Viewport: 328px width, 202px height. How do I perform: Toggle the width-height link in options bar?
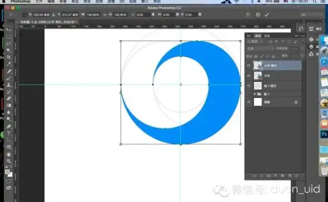(105, 15)
